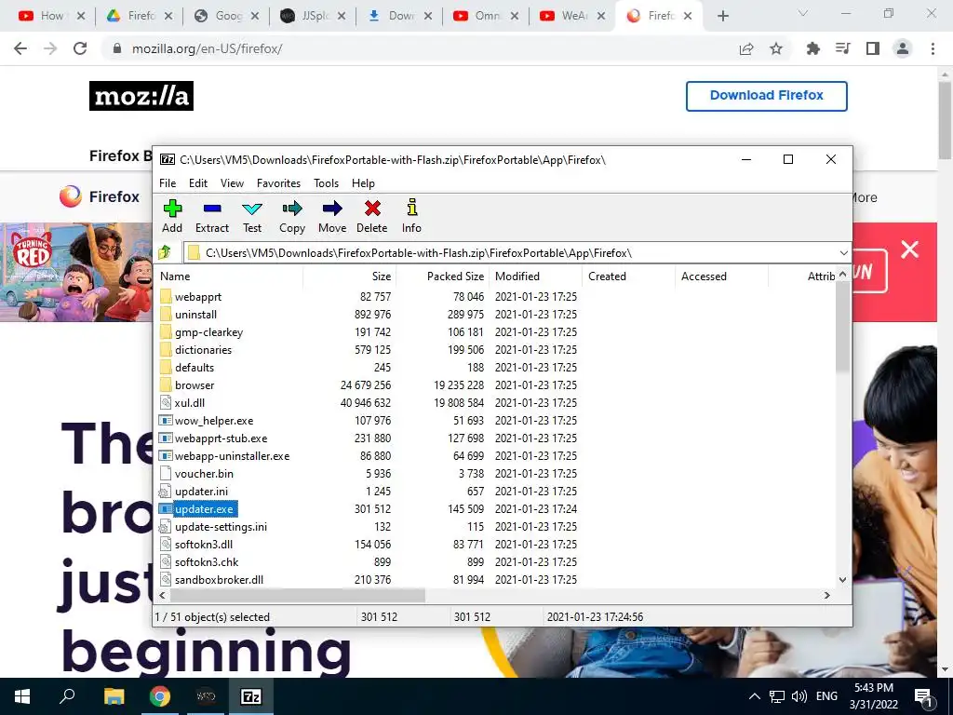The width and height of the screenshot is (953, 715).
Task: Open Windows taskbar search
Action: click(67, 695)
